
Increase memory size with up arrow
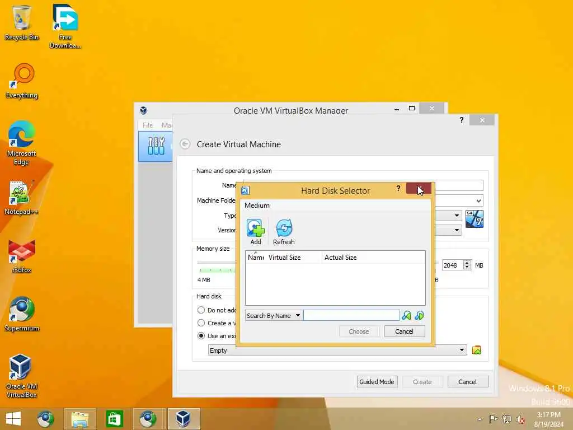click(x=467, y=263)
